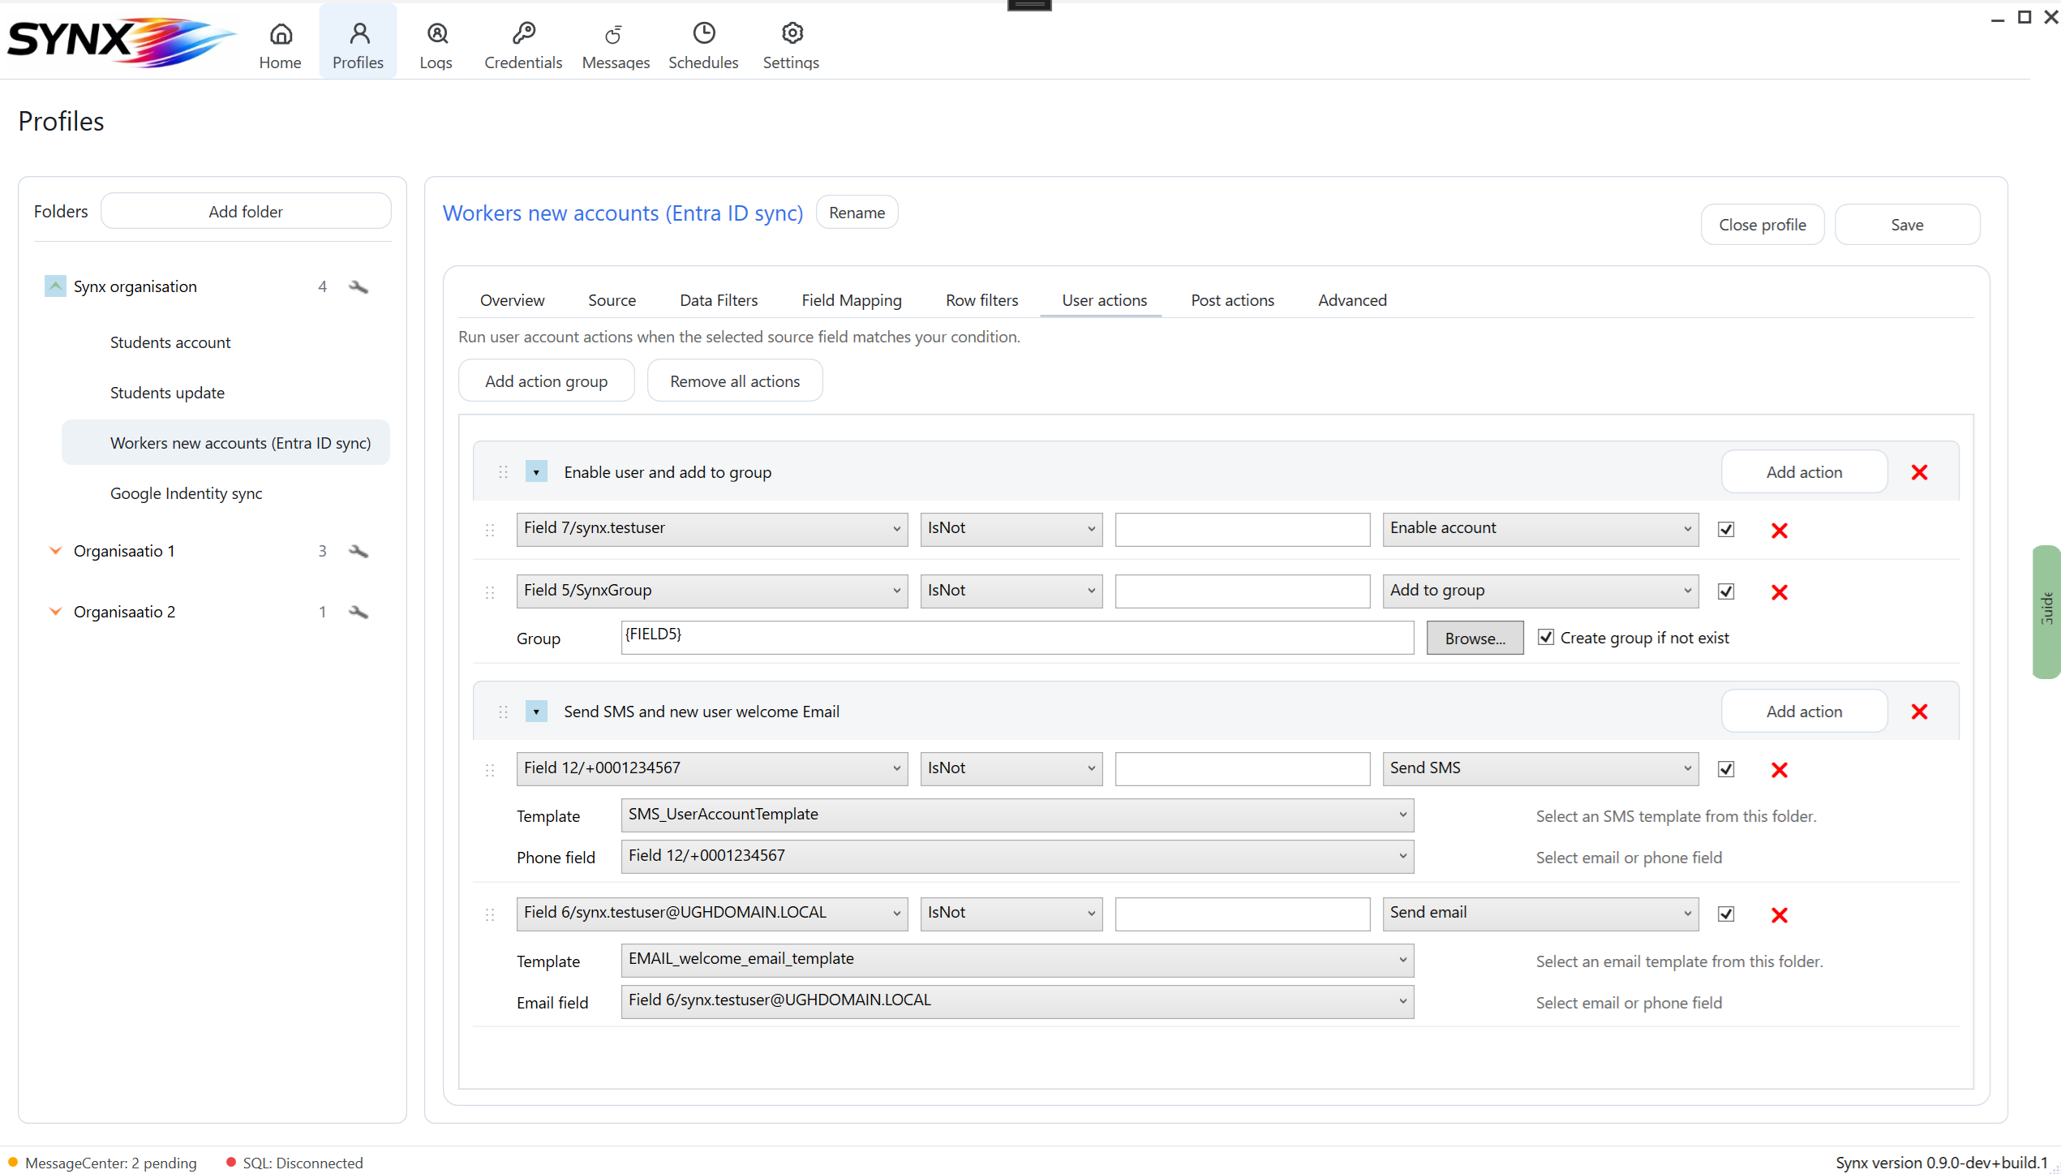Screen dimensions: 2061x1174
Task: Click wrench icon for Organisaatio 2 folder
Action: point(359,612)
